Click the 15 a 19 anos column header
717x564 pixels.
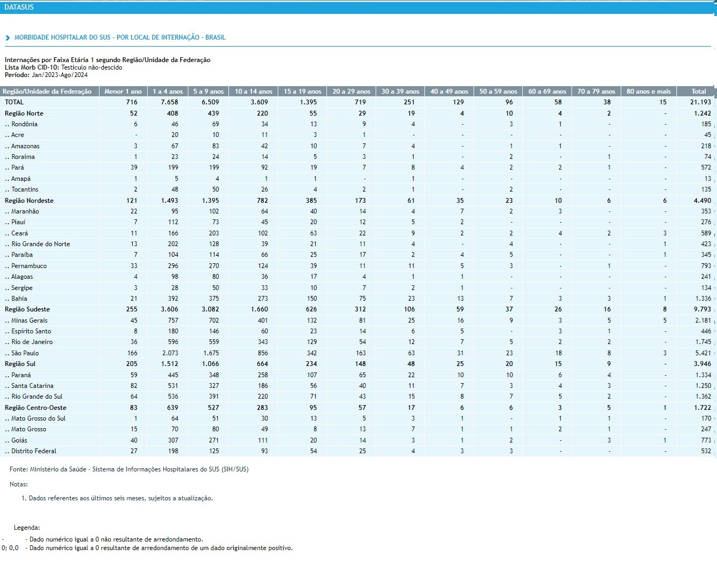(x=302, y=92)
